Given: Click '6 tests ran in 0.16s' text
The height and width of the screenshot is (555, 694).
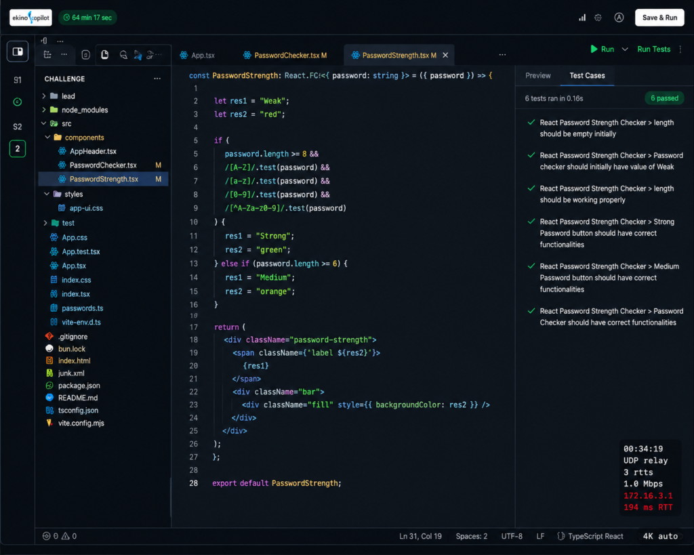Looking at the screenshot, I should (554, 98).
